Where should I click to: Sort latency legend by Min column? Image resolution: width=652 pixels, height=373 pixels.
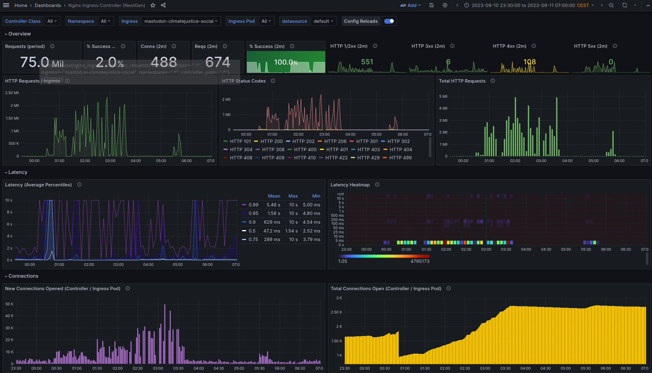[316, 196]
